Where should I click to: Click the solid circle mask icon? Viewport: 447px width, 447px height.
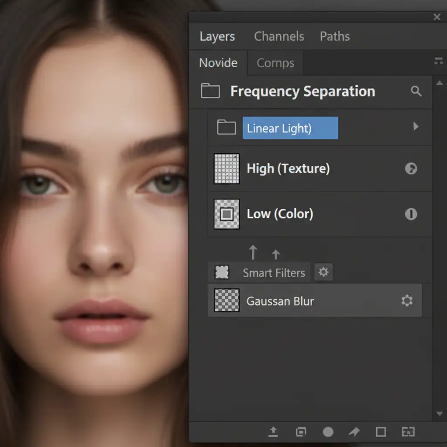pos(328,432)
